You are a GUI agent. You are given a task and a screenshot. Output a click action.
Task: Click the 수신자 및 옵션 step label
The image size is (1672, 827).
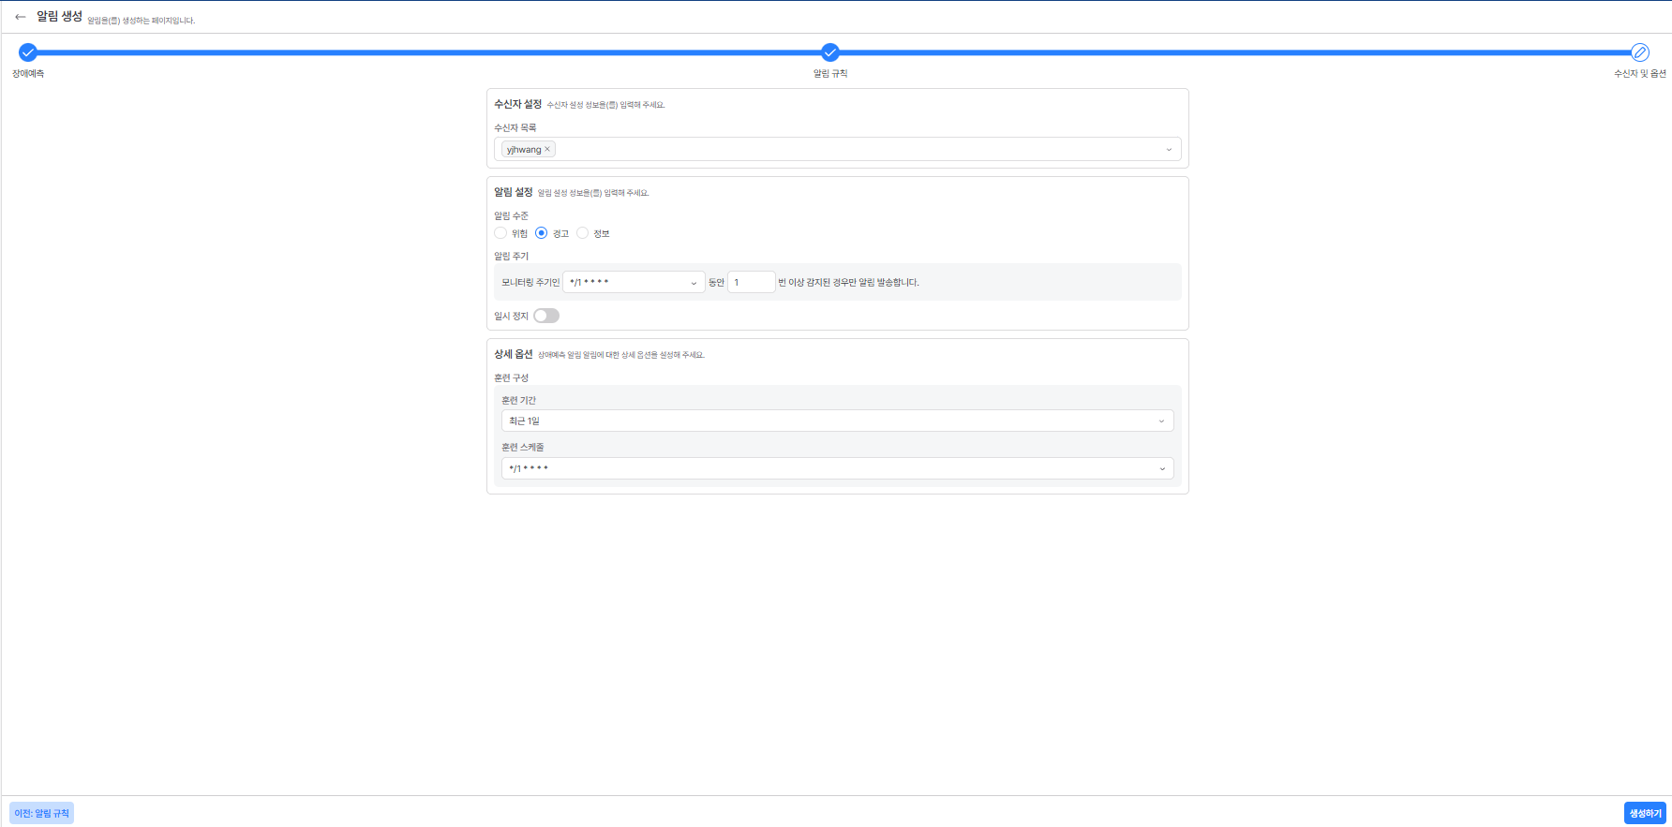pos(1640,74)
